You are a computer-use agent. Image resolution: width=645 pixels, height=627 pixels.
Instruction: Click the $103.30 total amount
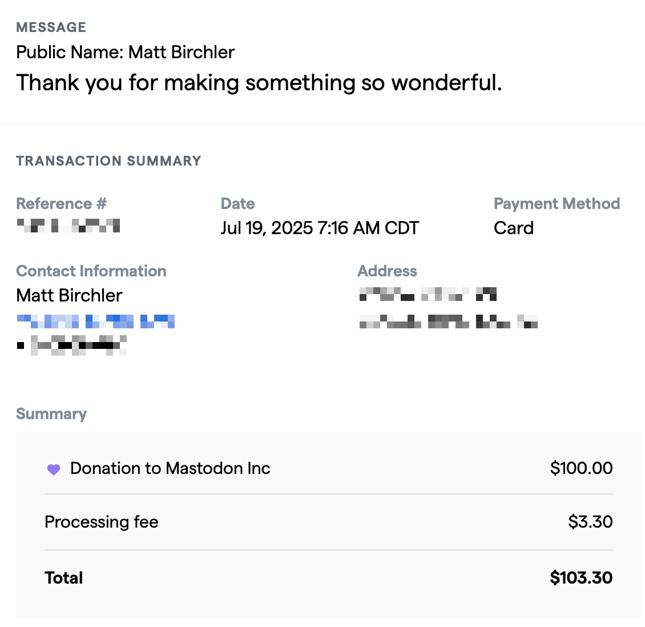click(580, 578)
